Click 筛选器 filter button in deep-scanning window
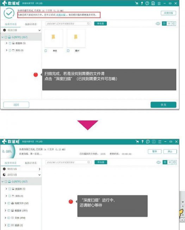This screenshot has width=185, height=230. click(x=101, y=162)
